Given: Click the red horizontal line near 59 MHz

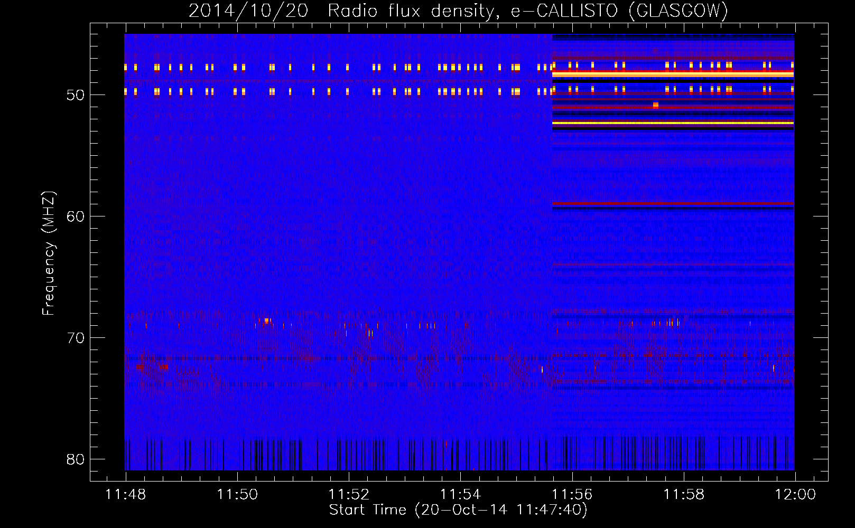Looking at the screenshot, I should 673,203.
